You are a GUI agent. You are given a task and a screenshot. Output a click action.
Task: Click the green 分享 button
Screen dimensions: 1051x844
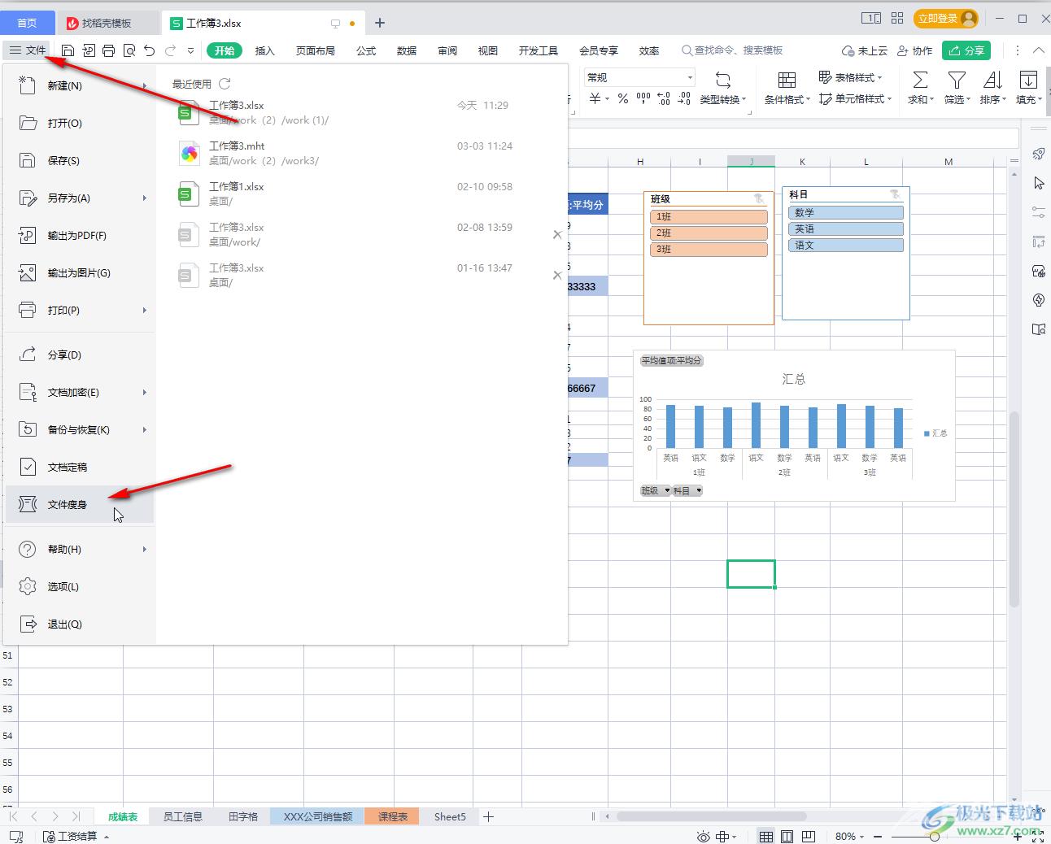[x=966, y=50]
